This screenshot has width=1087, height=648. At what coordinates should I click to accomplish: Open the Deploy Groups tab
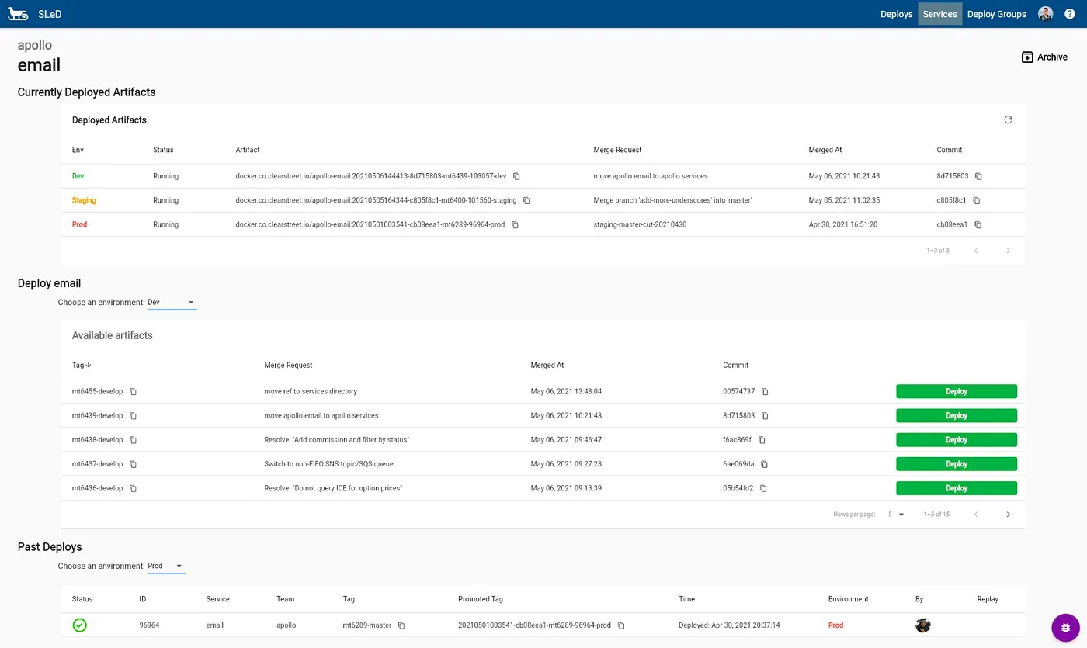click(996, 14)
